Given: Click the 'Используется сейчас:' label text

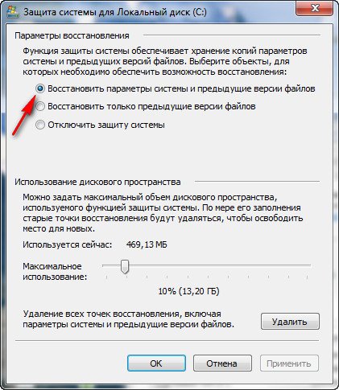Looking at the screenshot, I should (68, 244).
